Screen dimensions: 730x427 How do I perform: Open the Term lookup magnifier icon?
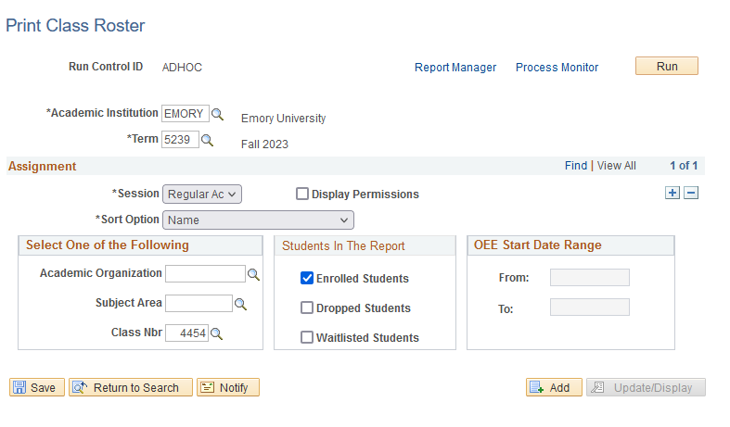pos(208,141)
